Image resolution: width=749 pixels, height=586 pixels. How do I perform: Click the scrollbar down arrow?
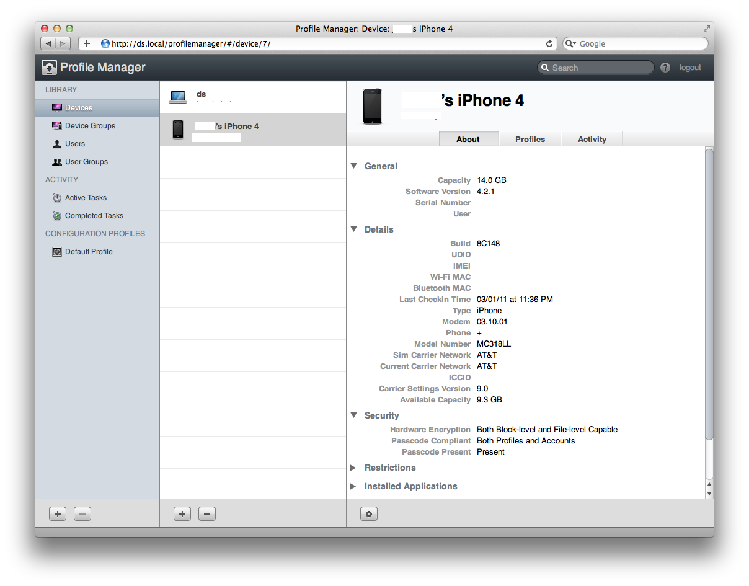click(709, 494)
